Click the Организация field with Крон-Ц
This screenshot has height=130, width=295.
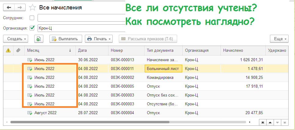point(82,28)
